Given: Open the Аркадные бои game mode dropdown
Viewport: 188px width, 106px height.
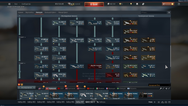Looking at the screenshot, I should pos(159,85).
